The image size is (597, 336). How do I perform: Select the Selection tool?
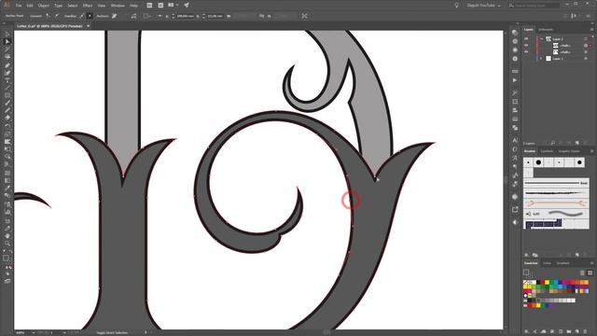pyautogui.click(x=7, y=35)
